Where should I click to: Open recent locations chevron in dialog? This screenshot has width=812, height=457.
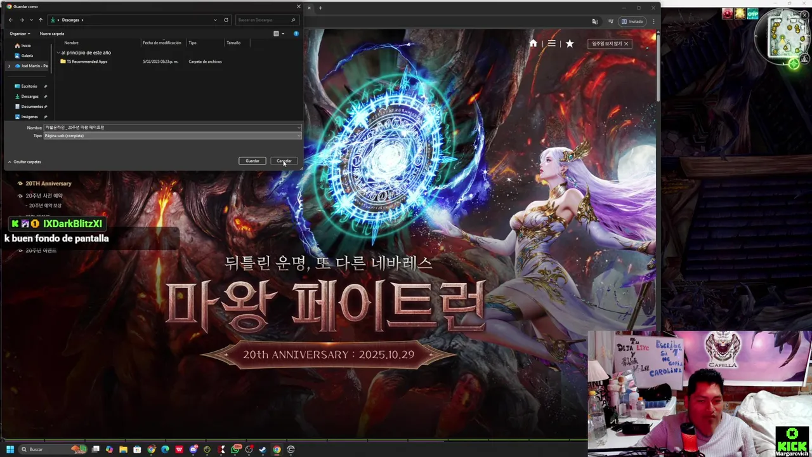click(x=31, y=20)
